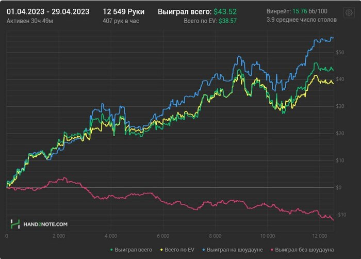Viewport: 361px width, 259px height.
Task: Click the 6 000 x-axis label
Action: (x=163, y=236)
